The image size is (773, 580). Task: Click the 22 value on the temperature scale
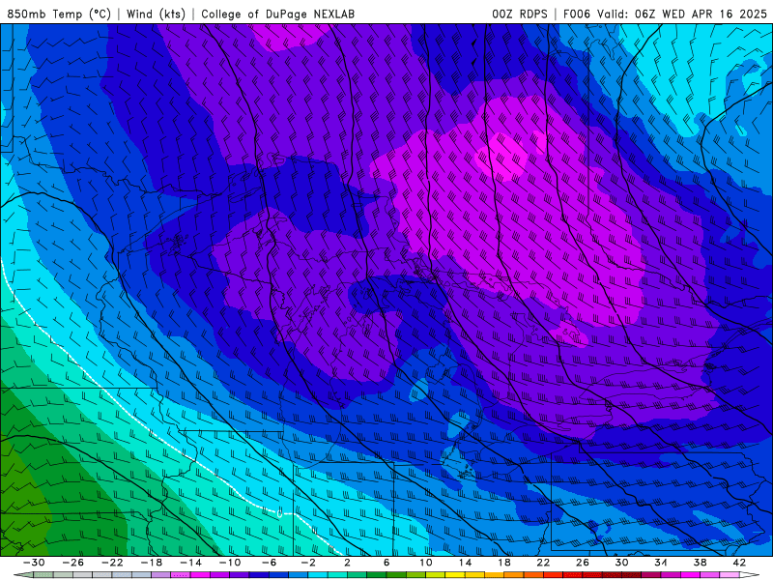pos(543,563)
